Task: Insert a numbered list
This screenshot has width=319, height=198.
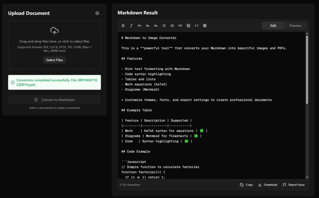Action: (x=172, y=25)
